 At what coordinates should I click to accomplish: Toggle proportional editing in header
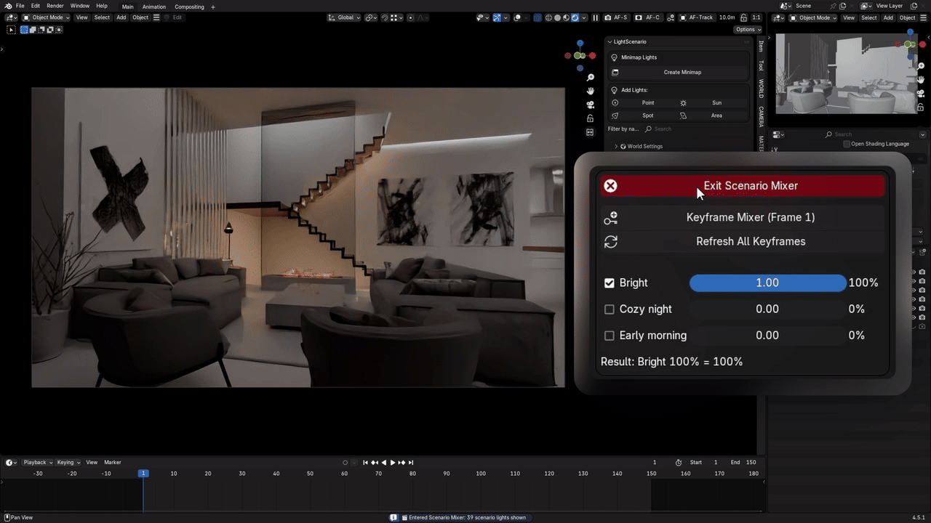pos(411,17)
